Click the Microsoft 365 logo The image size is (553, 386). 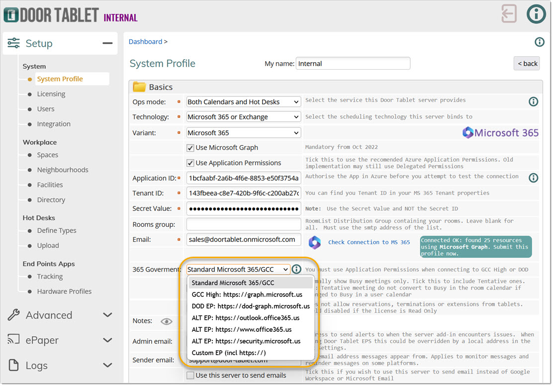click(x=500, y=133)
